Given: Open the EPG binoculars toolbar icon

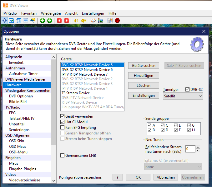Looking at the screenshot, I should coord(33,21).
